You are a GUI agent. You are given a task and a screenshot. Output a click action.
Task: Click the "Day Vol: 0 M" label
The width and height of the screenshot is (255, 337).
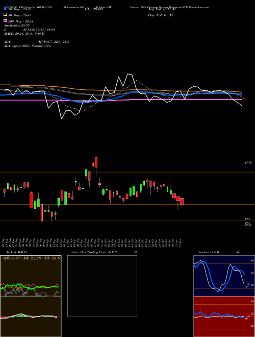tap(160, 15)
